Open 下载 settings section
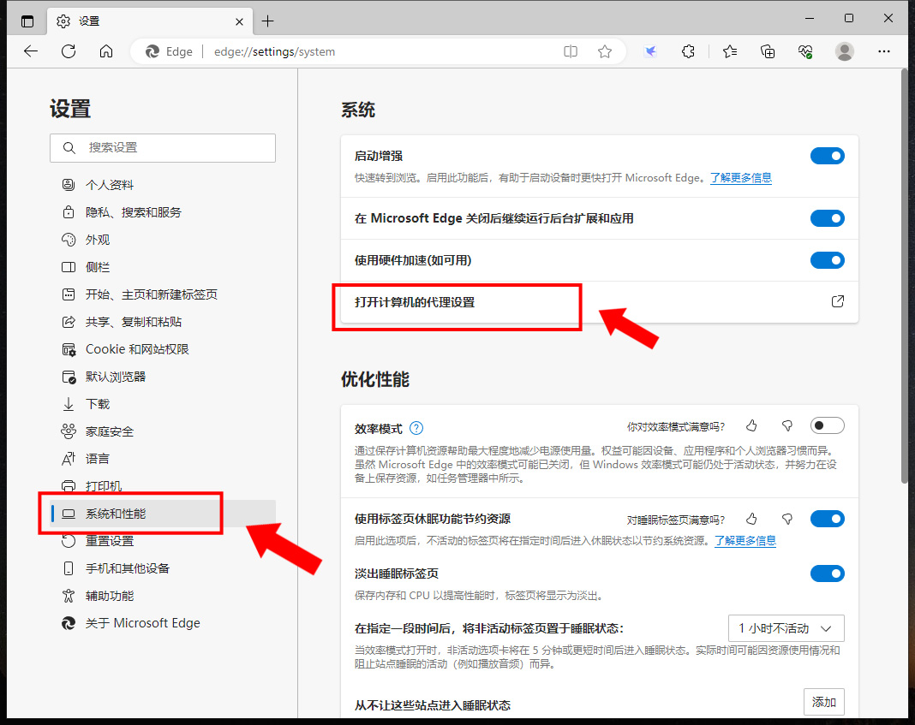This screenshot has height=725, width=915. (162, 404)
